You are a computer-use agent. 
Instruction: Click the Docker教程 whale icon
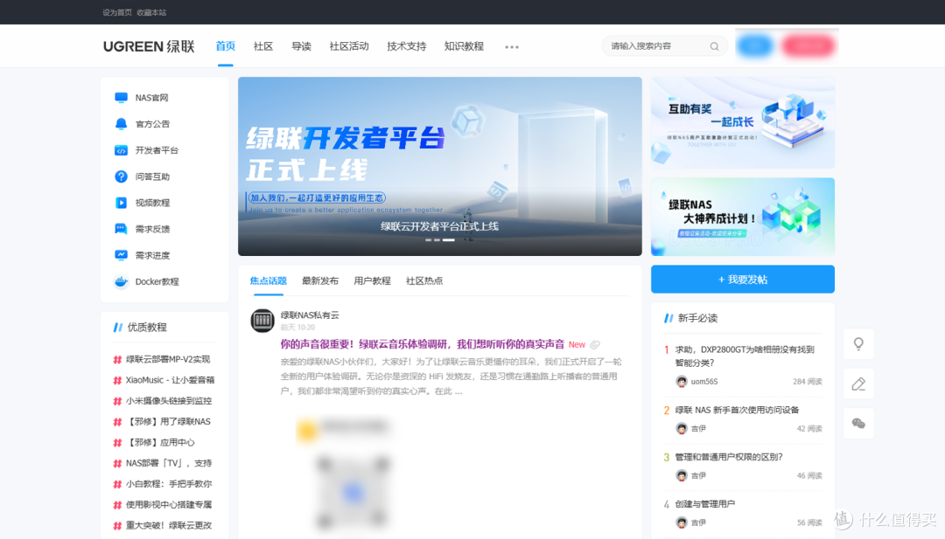point(121,281)
